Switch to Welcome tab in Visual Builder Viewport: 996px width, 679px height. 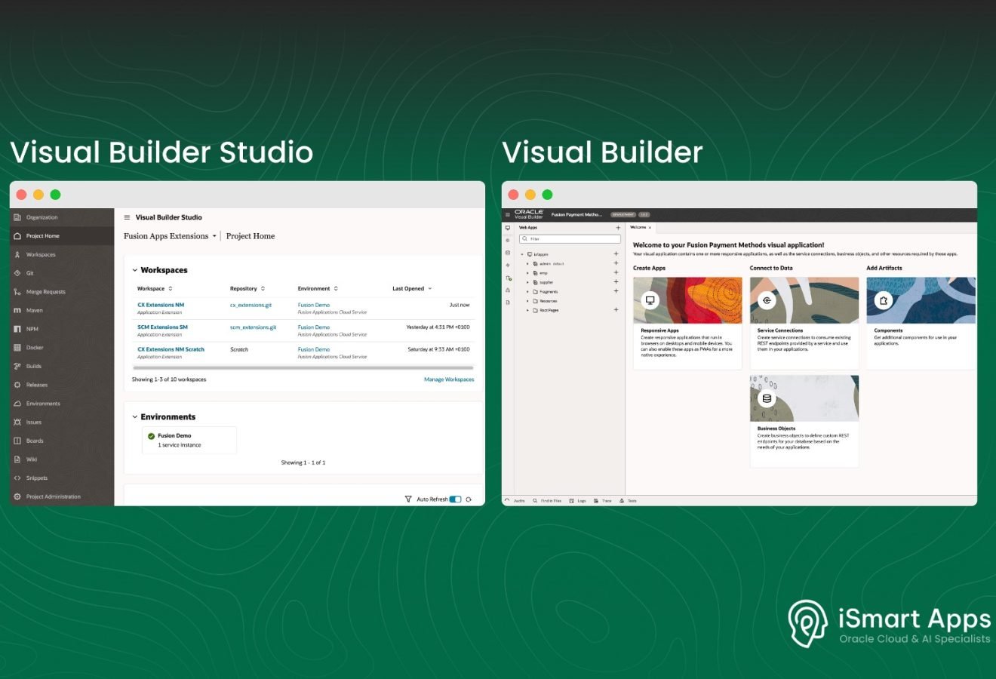tap(638, 227)
